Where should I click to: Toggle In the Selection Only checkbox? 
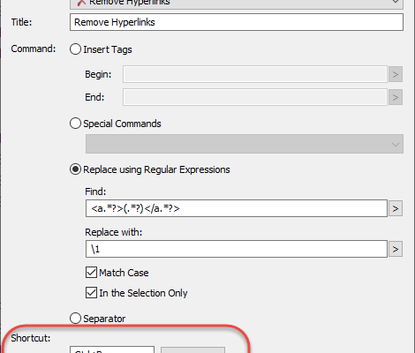pyautogui.click(x=91, y=293)
